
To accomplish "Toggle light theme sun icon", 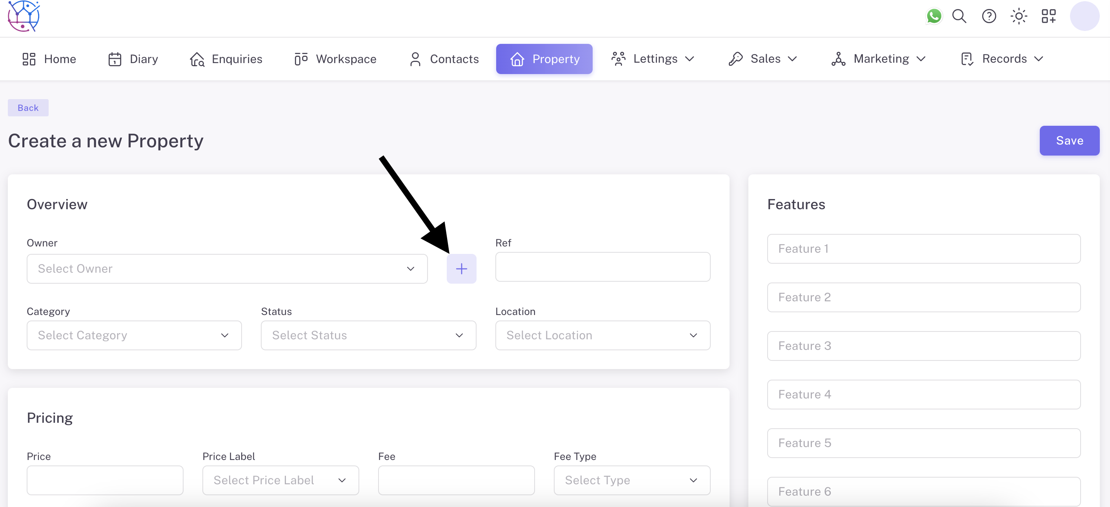I will (x=1019, y=16).
